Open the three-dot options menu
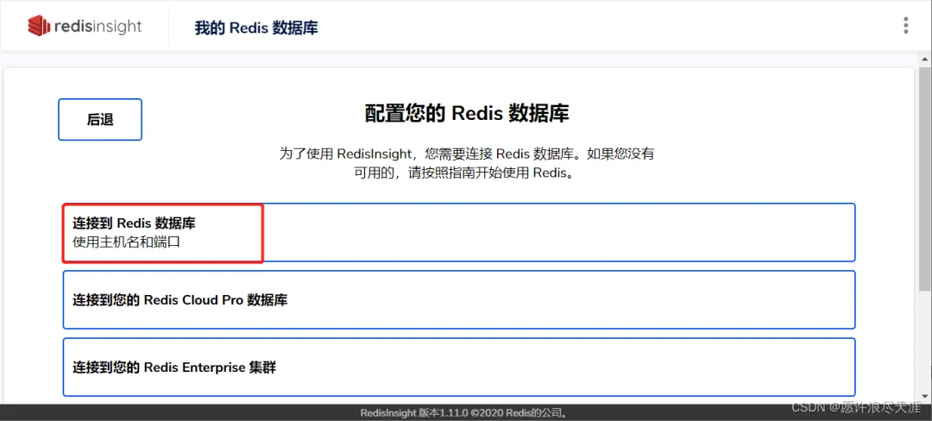932x421 pixels. pyautogui.click(x=905, y=26)
